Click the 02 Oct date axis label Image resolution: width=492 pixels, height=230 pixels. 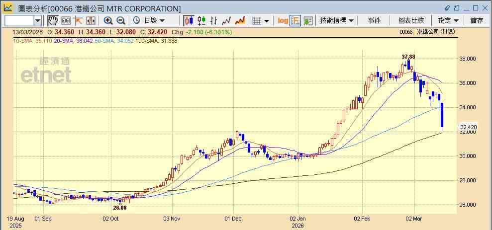(x=111, y=219)
